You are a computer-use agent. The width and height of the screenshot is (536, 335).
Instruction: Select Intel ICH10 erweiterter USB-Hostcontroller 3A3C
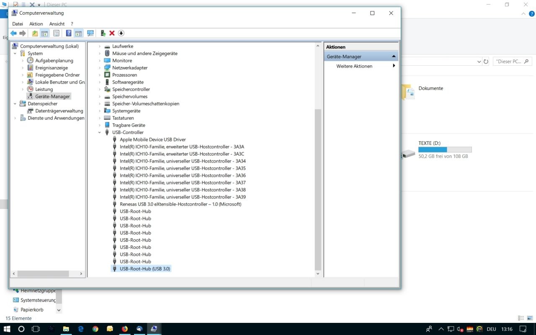[x=182, y=154]
